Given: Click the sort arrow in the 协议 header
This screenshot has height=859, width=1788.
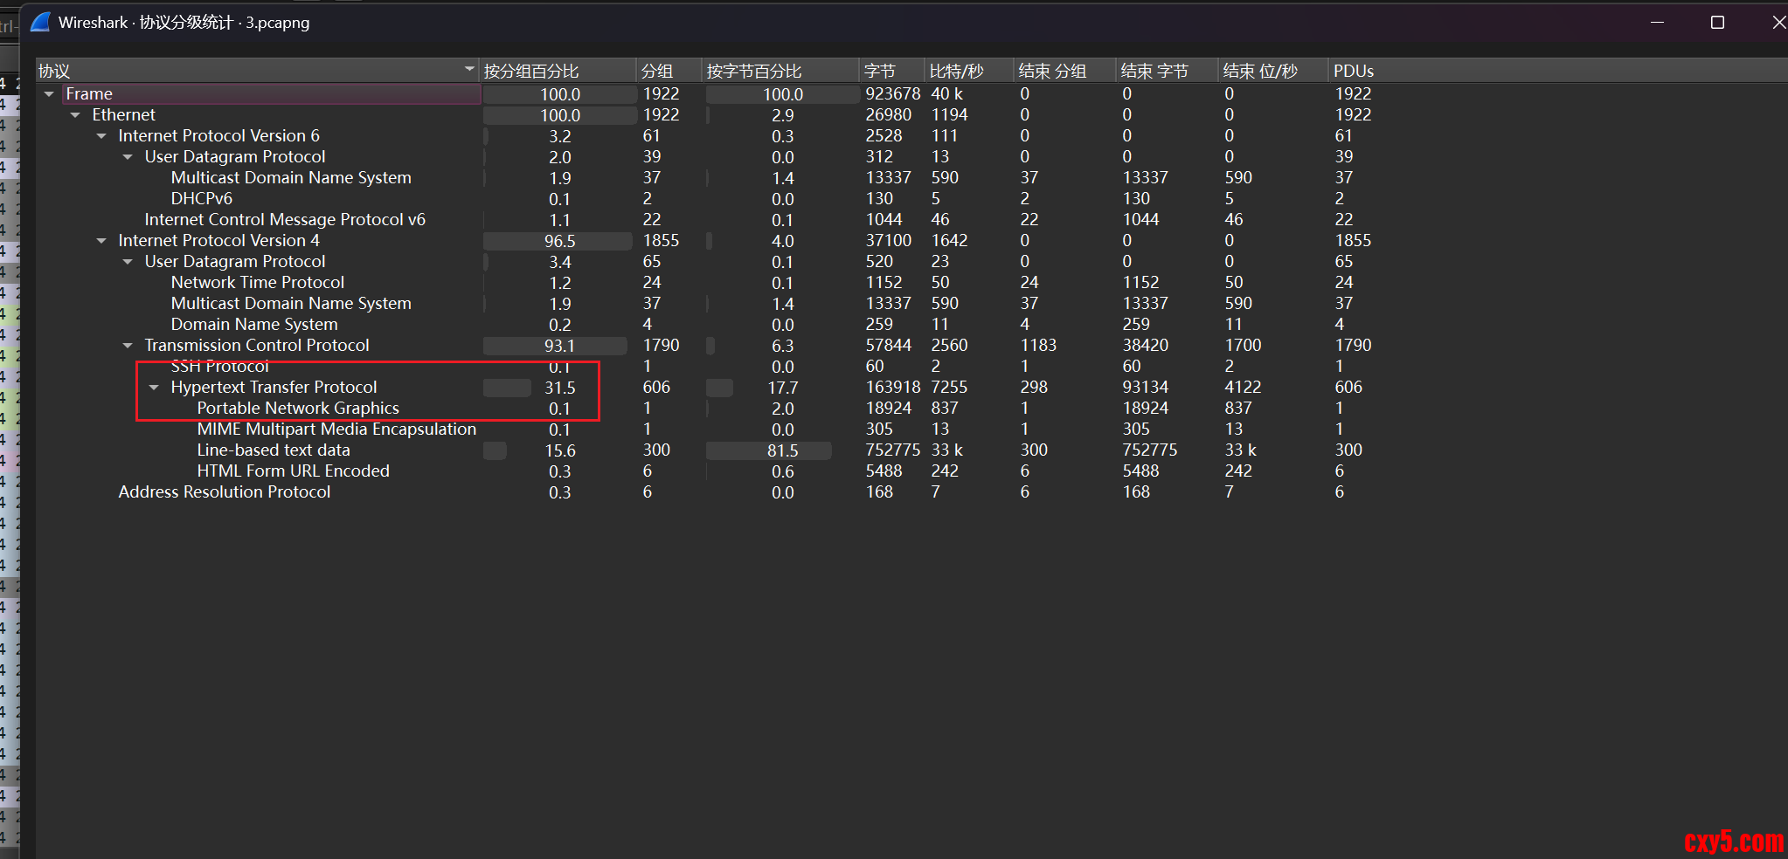Looking at the screenshot, I should 469,69.
